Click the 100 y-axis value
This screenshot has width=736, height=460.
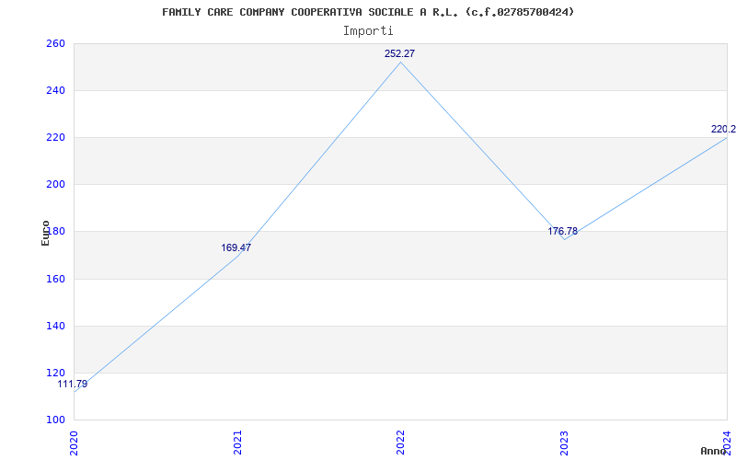click(x=55, y=420)
